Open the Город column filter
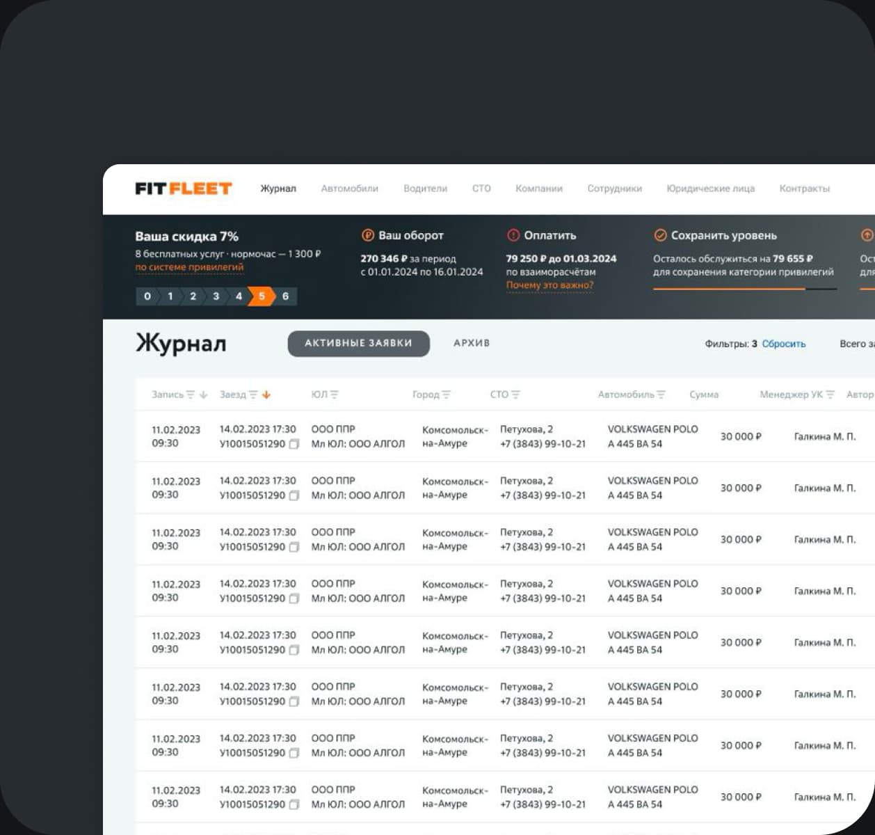 coord(446,395)
